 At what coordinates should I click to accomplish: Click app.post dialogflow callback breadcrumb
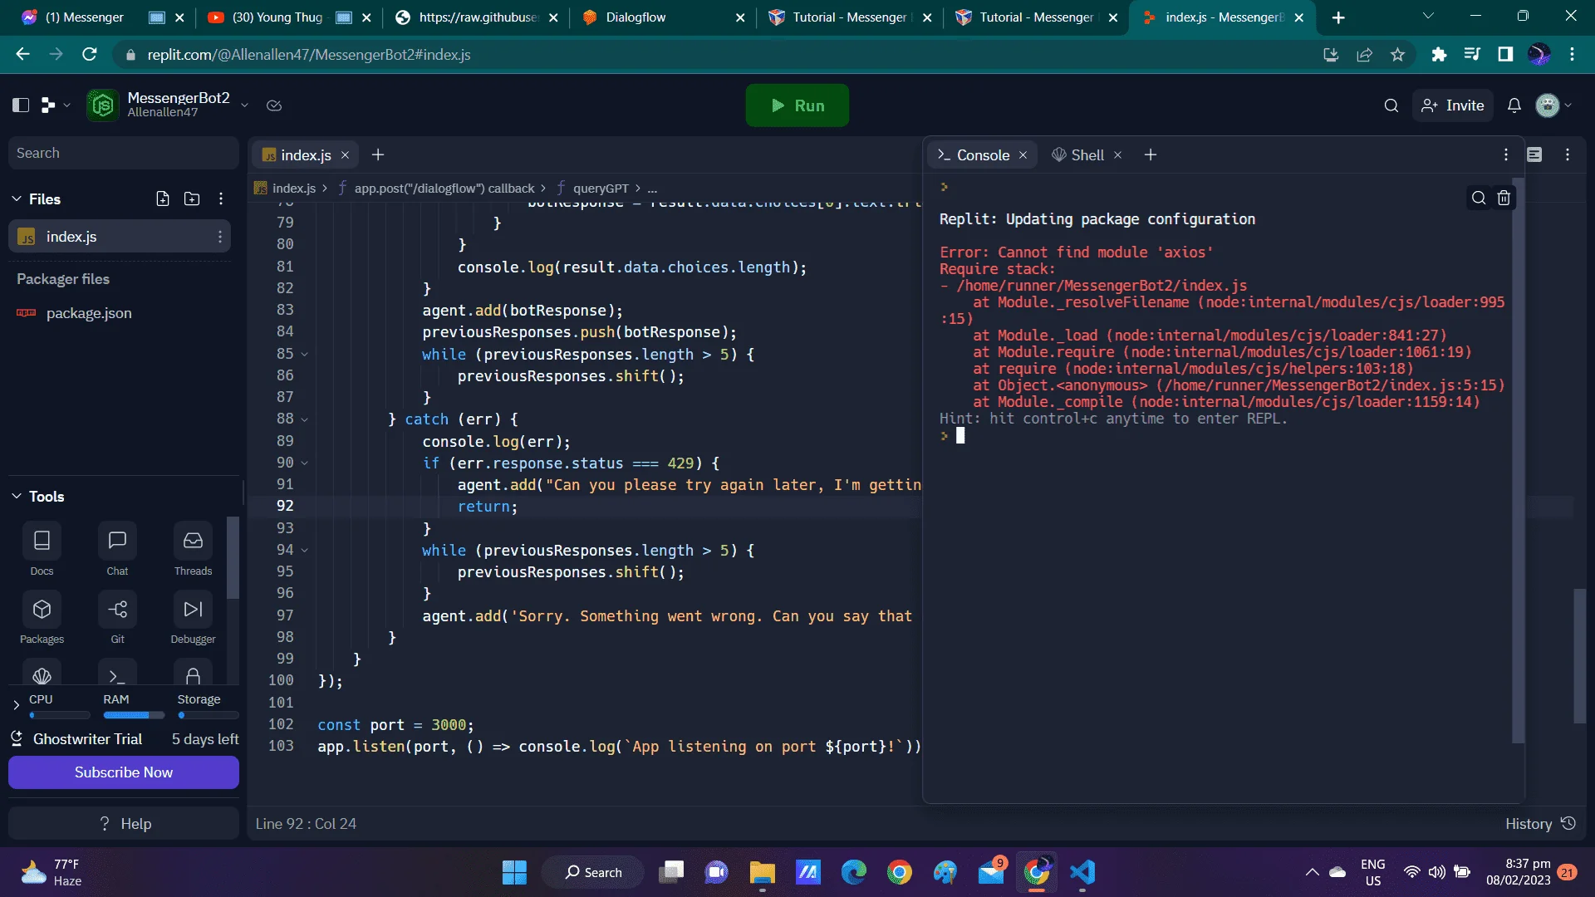click(444, 189)
